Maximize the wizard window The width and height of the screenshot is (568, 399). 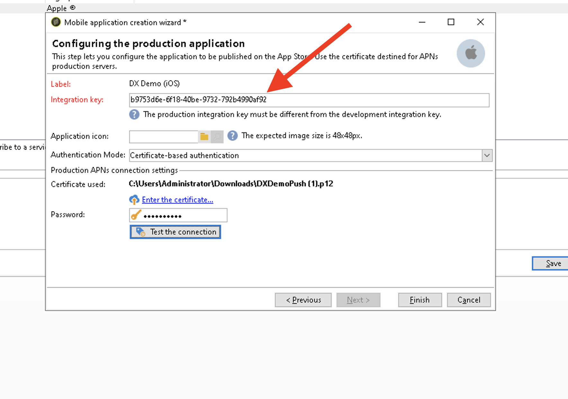[x=451, y=22]
